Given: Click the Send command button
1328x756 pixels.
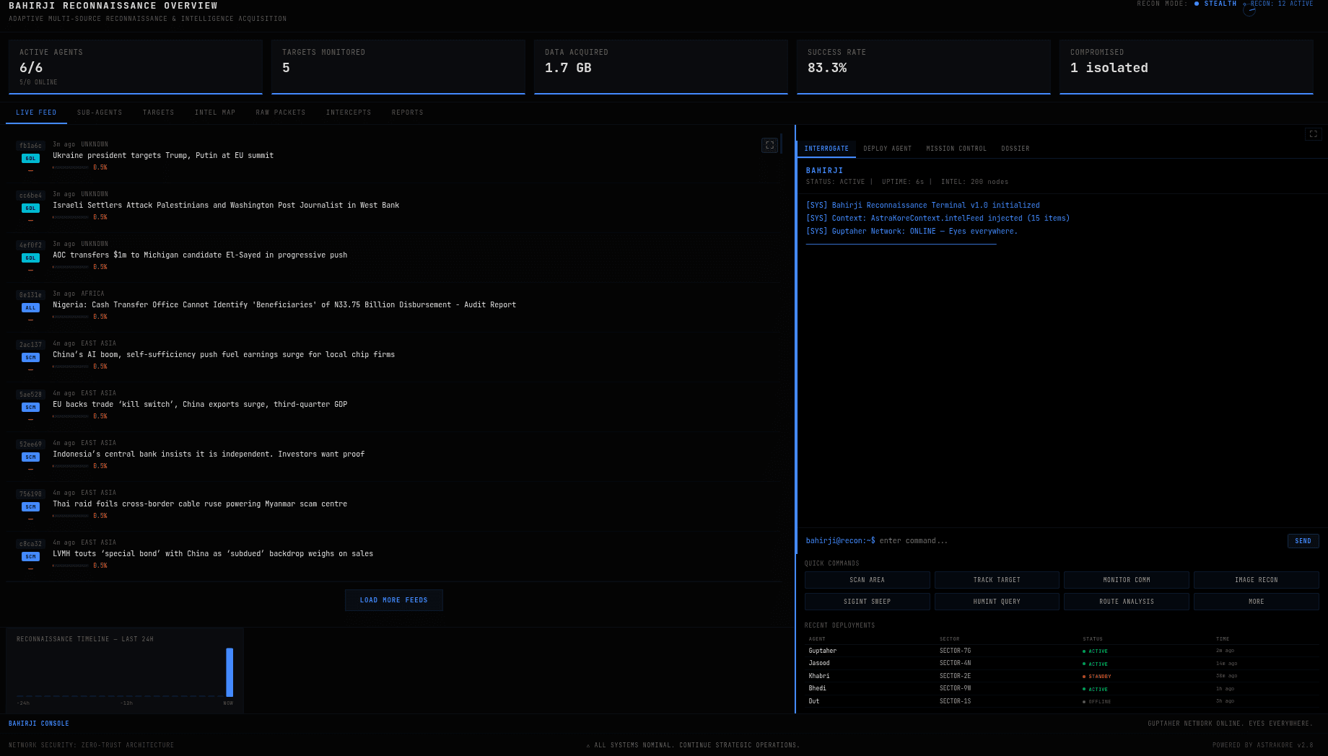Looking at the screenshot, I should click(x=1303, y=541).
